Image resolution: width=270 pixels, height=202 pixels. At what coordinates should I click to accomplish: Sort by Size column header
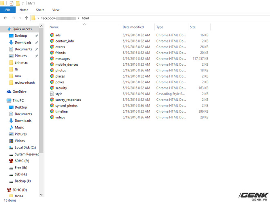click(x=193, y=27)
